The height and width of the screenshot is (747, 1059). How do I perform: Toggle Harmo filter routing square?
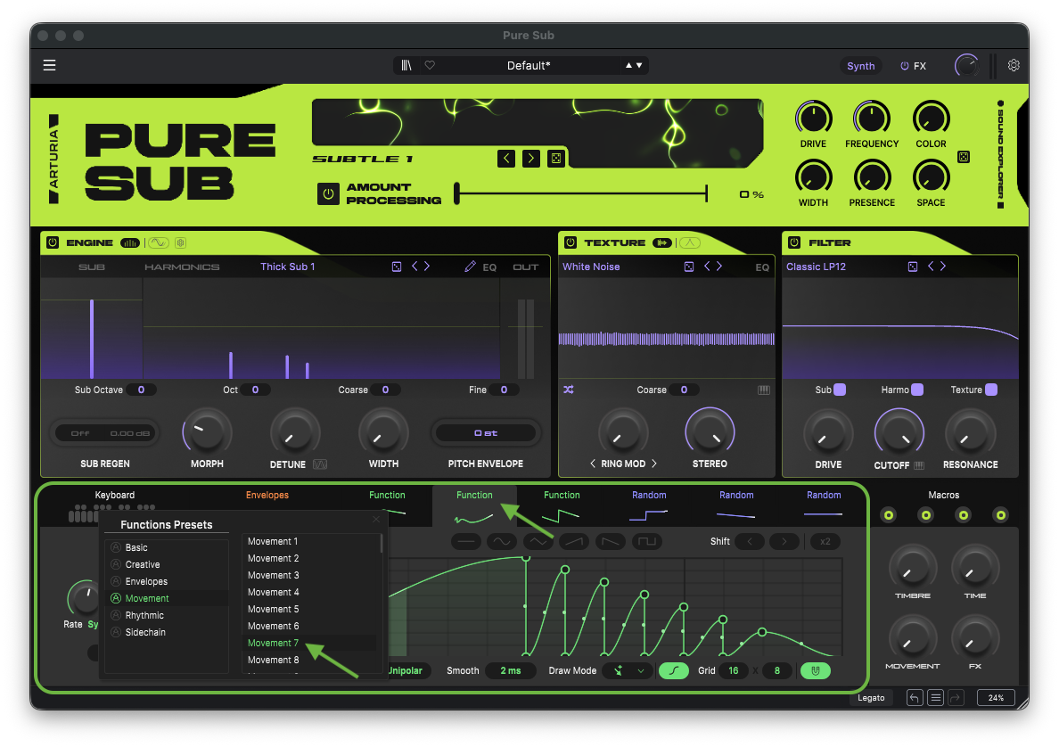point(917,390)
